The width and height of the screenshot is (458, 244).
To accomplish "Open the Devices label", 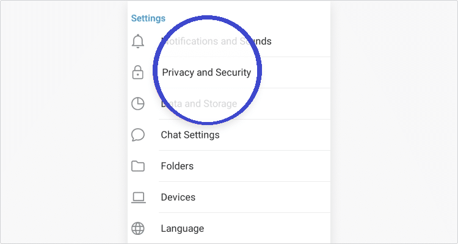I will tap(178, 197).
